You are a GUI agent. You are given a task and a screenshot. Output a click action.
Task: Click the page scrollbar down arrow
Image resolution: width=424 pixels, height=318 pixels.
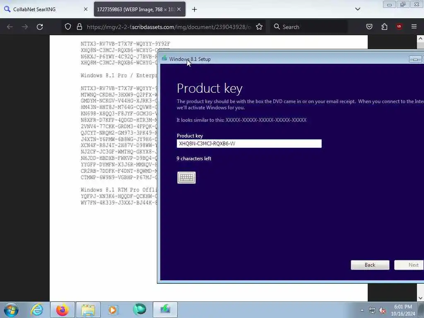coord(420,298)
